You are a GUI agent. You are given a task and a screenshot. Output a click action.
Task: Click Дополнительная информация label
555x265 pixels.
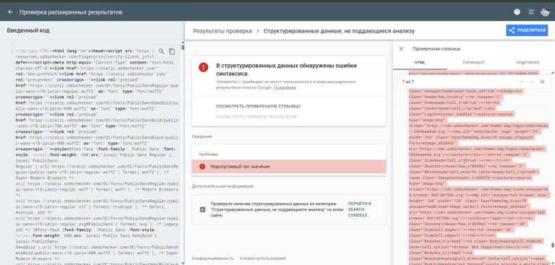coord(223,186)
